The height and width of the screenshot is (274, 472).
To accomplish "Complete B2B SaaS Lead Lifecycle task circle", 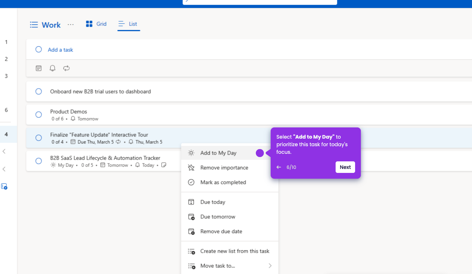I will (39, 161).
